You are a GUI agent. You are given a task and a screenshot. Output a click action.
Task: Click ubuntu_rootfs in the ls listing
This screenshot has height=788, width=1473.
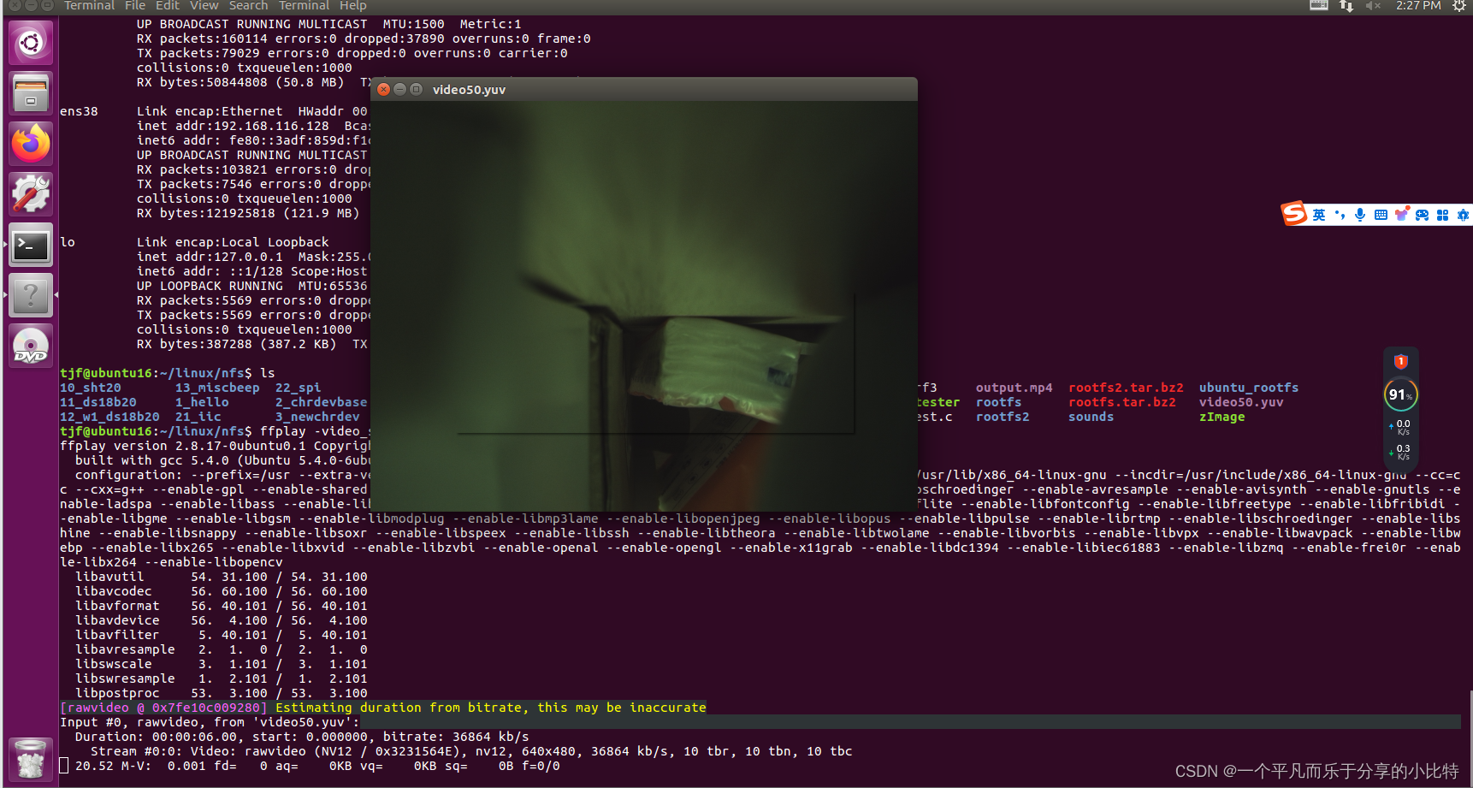(1249, 388)
